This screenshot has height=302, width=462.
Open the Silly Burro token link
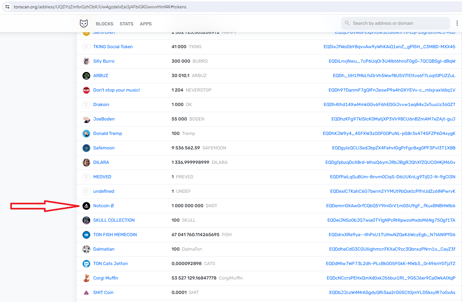[x=104, y=61]
